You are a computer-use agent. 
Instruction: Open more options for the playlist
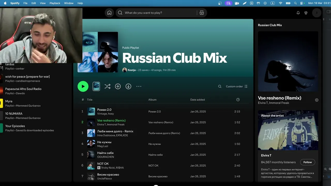coord(139,87)
